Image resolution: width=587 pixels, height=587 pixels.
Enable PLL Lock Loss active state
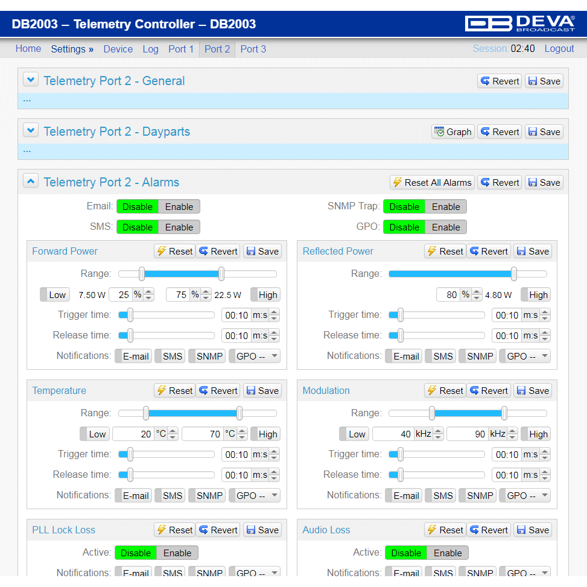point(177,553)
